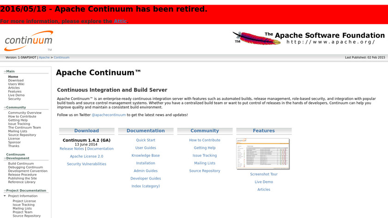Open the License sidebar link
The image size is (388, 218).
click(x=14, y=139)
